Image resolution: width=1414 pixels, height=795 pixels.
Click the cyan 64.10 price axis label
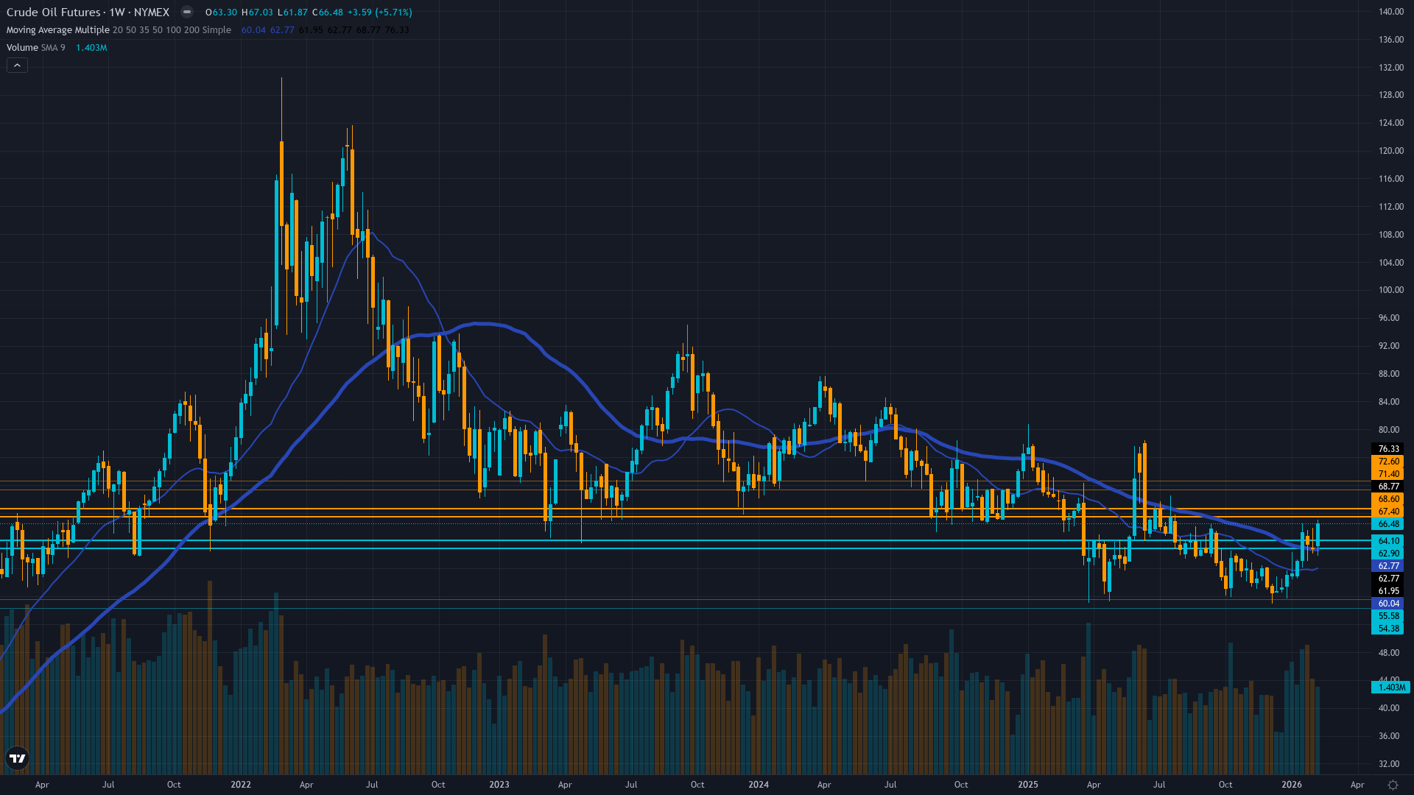click(x=1387, y=541)
